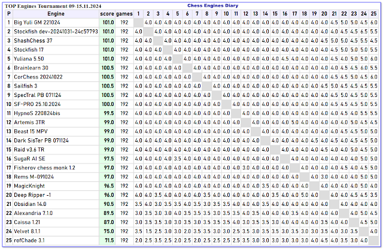Click the 'Engine' column header
The image size is (383, 249).
coord(56,14)
